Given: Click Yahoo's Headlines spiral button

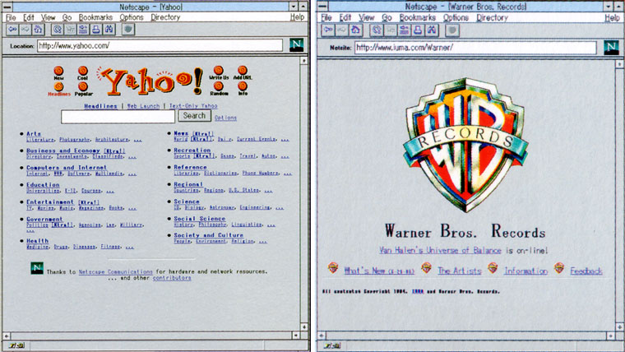Looking at the screenshot, I should [x=58, y=86].
